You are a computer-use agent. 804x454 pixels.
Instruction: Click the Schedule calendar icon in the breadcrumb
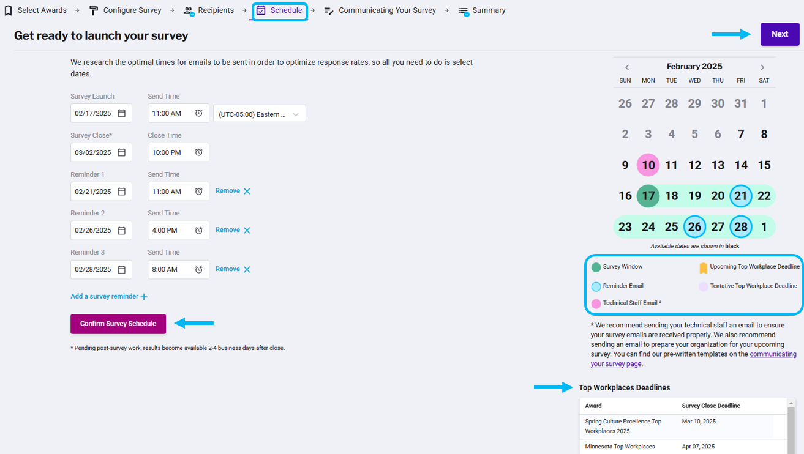(261, 10)
